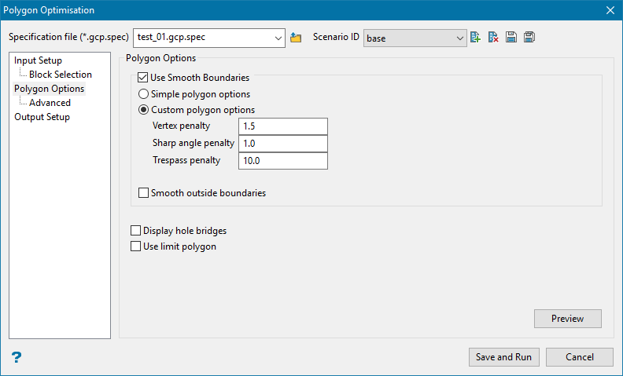This screenshot has height=376, width=623.
Task: Open the Scenario ID dropdown
Action: pos(459,38)
